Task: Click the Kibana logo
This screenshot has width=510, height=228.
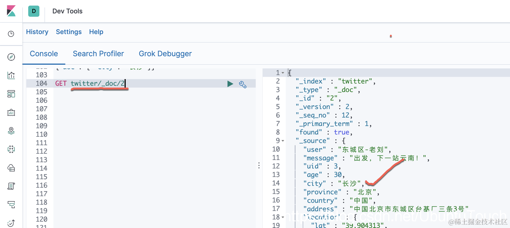Action: click(11, 11)
